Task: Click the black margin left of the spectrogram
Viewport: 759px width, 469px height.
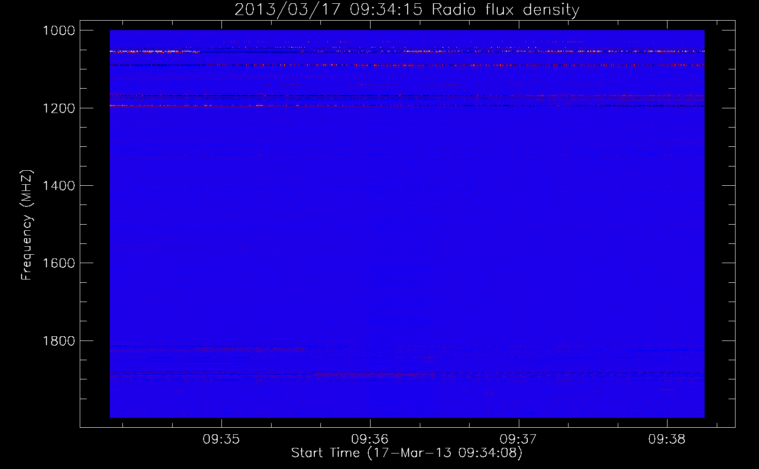Action: [95, 225]
